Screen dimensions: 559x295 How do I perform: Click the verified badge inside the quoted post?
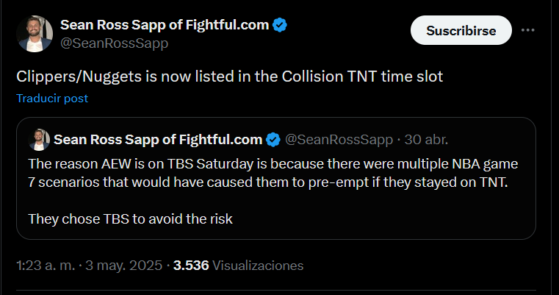(273, 140)
